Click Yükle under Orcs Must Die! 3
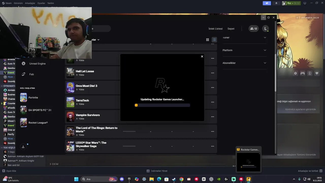The width and height of the screenshot is (325, 183). click(x=80, y=89)
